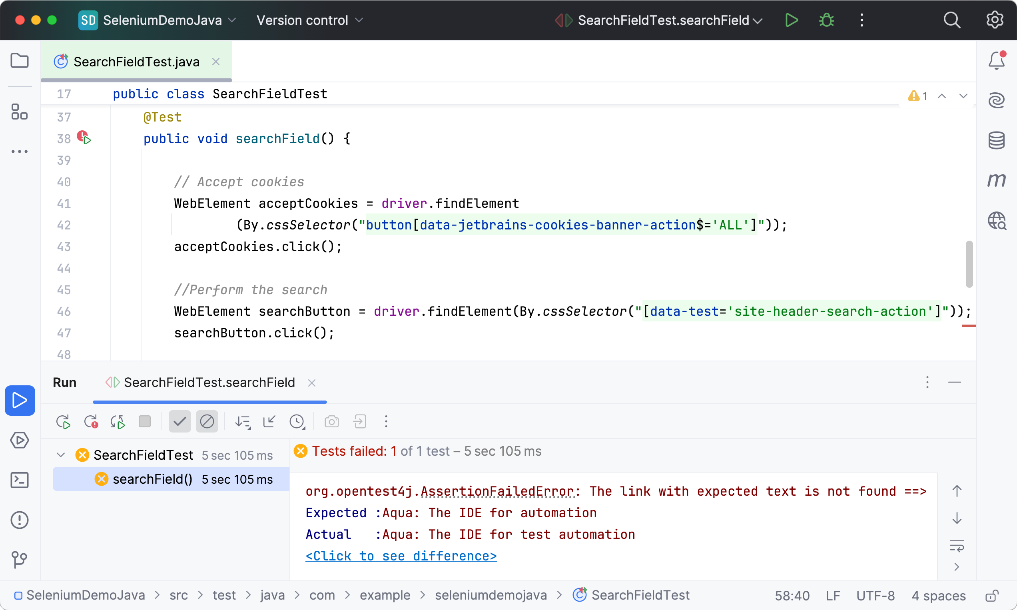Select the SearchFieldTest.java editor tab
1017x610 pixels.
click(136, 62)
